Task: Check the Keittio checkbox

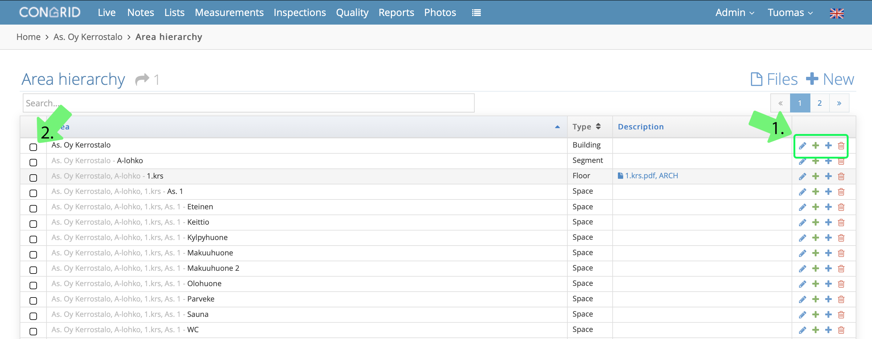Action: (x=33, y=224)
